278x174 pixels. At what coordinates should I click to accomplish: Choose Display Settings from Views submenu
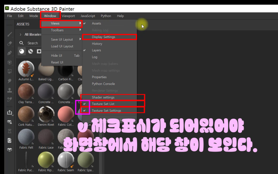point(109,37)
